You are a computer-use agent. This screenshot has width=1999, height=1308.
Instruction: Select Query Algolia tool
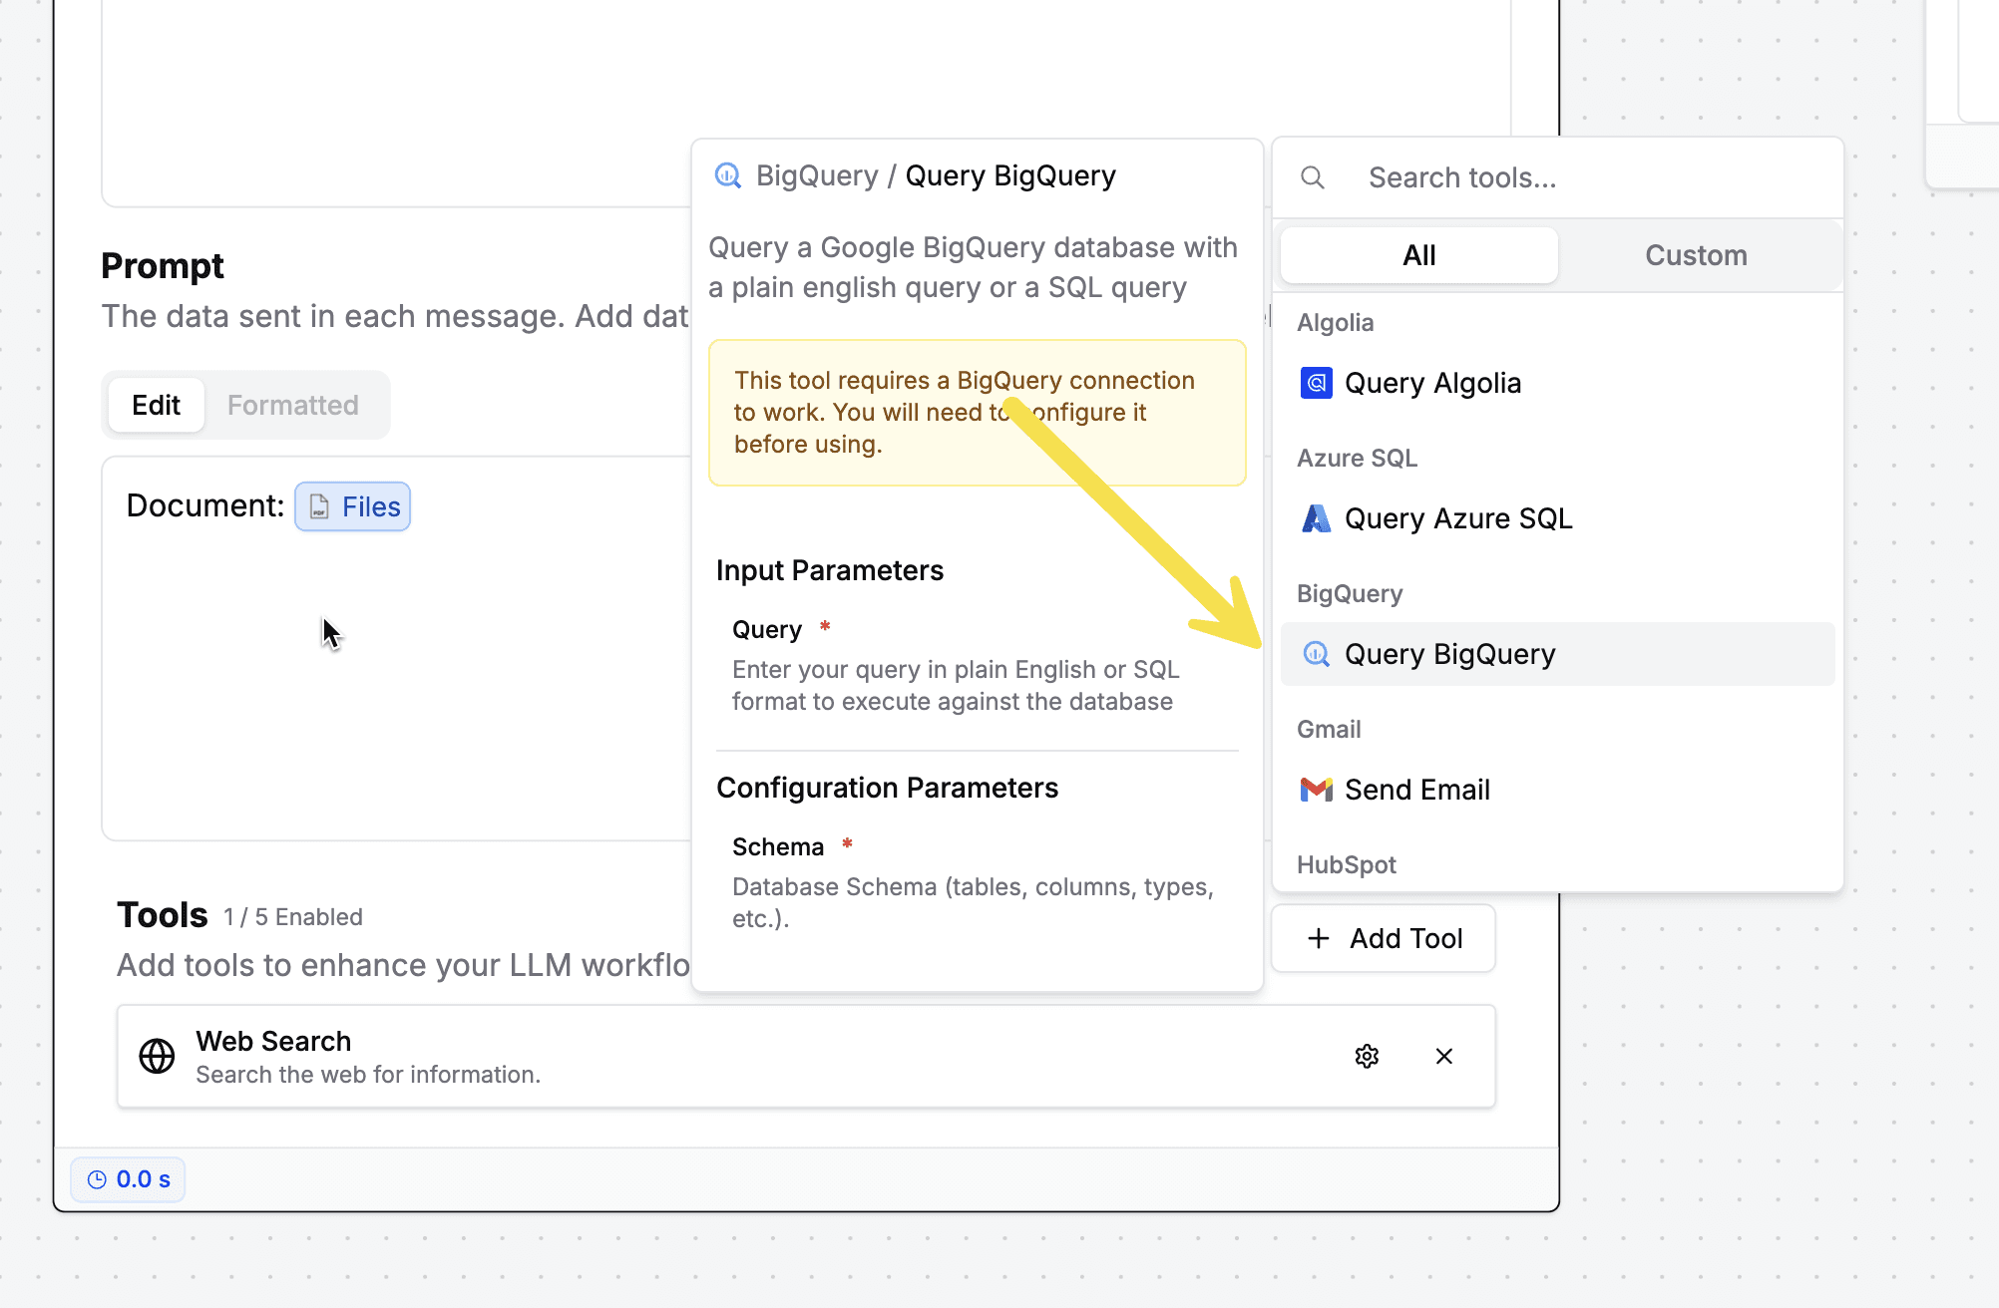(x=1558, y=383)
